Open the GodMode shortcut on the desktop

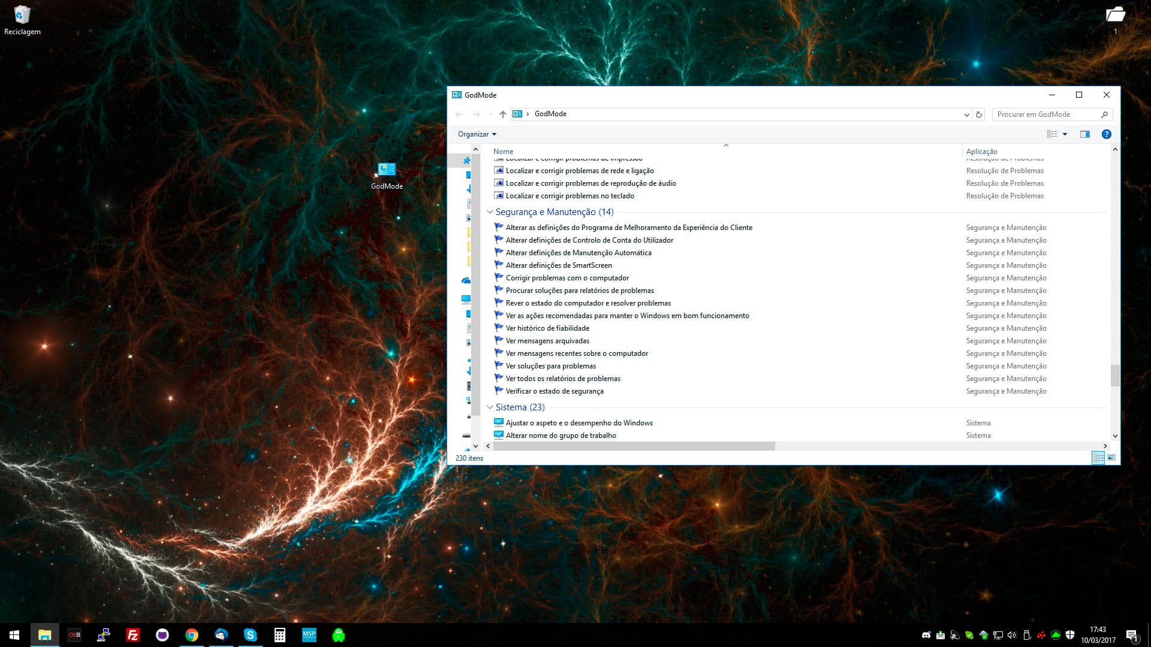387,176
